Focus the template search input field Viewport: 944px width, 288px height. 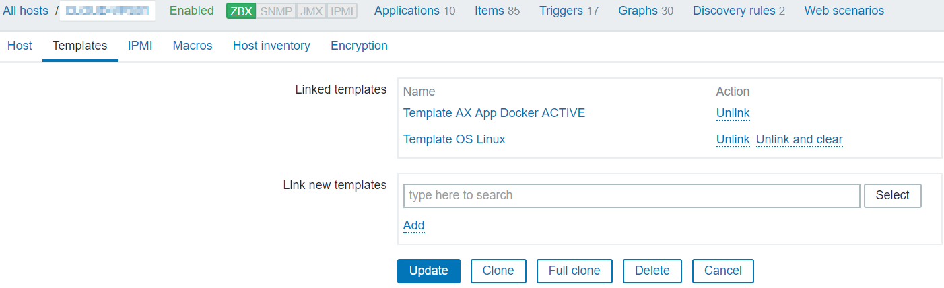tap(631, 195)
